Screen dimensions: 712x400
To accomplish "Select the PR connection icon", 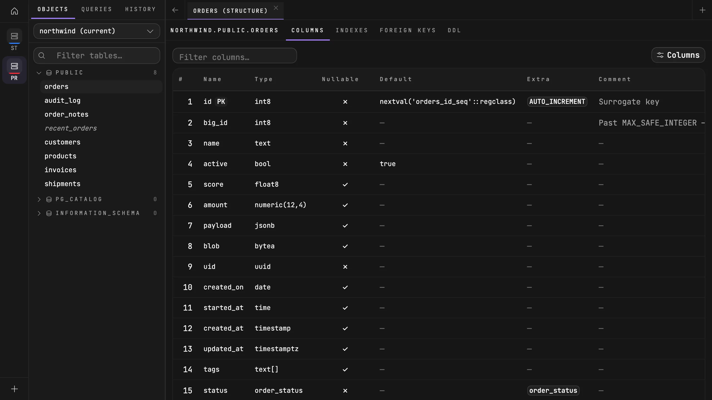I will point(14,66).
